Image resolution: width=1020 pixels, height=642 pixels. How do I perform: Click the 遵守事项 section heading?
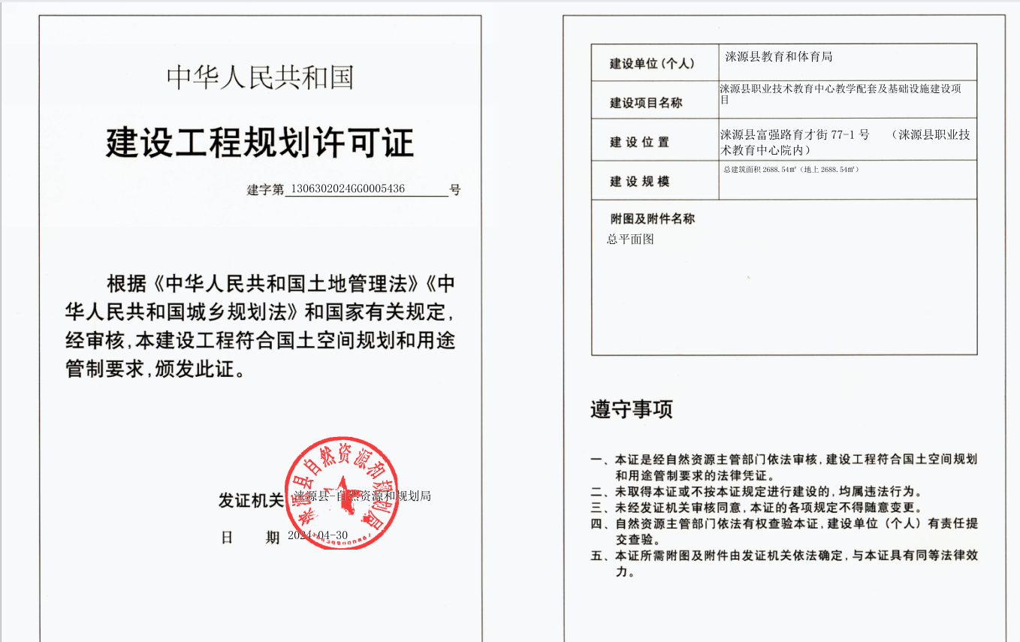click(x=631, y=409)
